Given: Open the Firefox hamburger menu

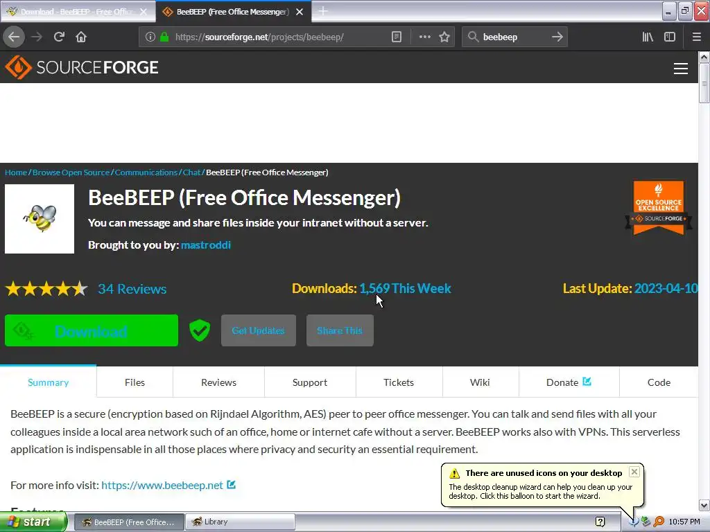Looking at the screenshot, I should (x=697, y=37).
